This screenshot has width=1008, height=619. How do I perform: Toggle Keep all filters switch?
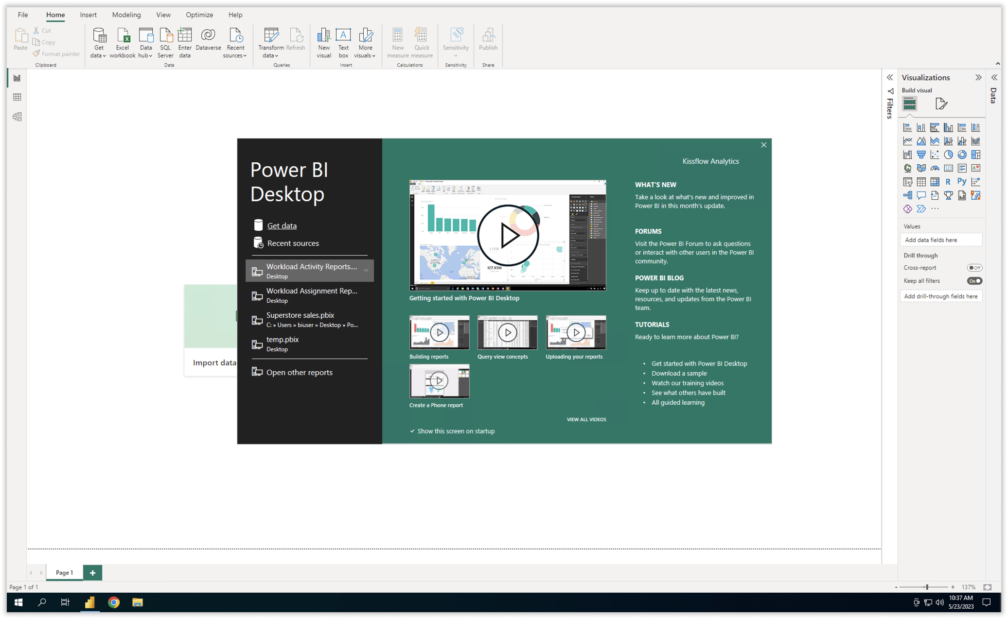click(x=974, y=281)
